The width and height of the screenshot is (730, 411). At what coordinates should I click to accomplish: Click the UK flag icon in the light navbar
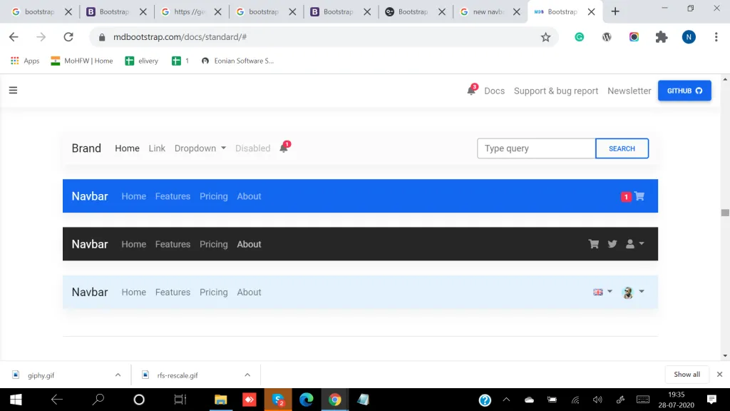coord(597,292)
